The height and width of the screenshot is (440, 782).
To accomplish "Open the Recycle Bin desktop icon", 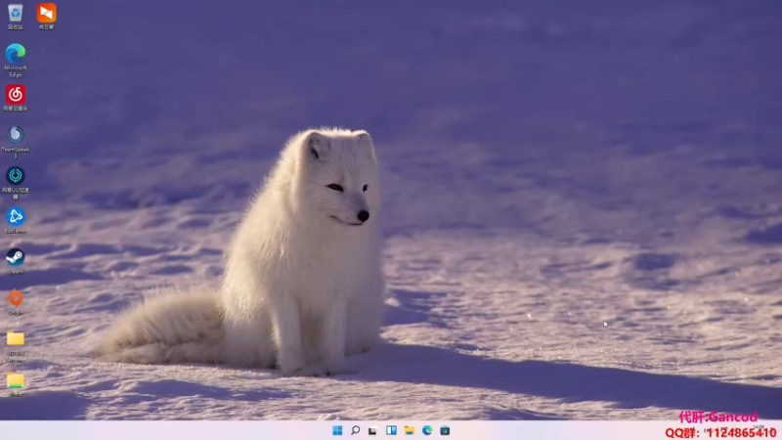I will coord(16,16).
